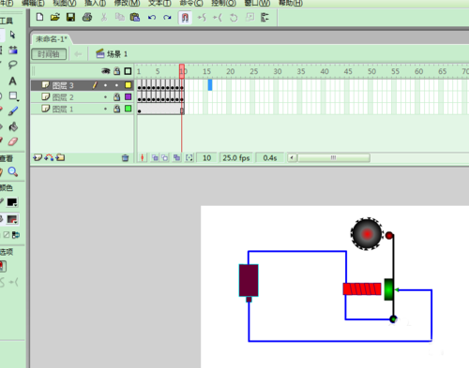The height and width of the screenshot is (368, 469).
Task: Click the Open folder icon in the toolbar
Action: point(55,17)
